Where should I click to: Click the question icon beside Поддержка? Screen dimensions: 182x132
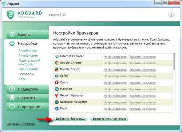click(x=12, y=89)
